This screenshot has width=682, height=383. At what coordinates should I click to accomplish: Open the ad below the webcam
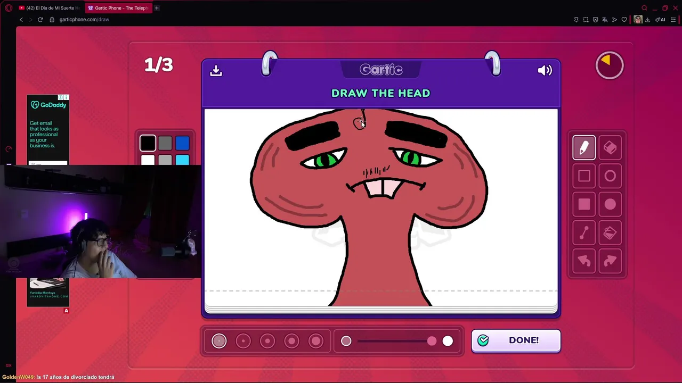pyautogui.click(x=48, y=292)
